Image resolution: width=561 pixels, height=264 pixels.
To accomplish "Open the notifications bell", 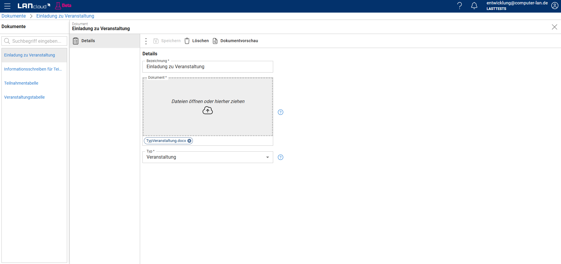I will [474, 6].
